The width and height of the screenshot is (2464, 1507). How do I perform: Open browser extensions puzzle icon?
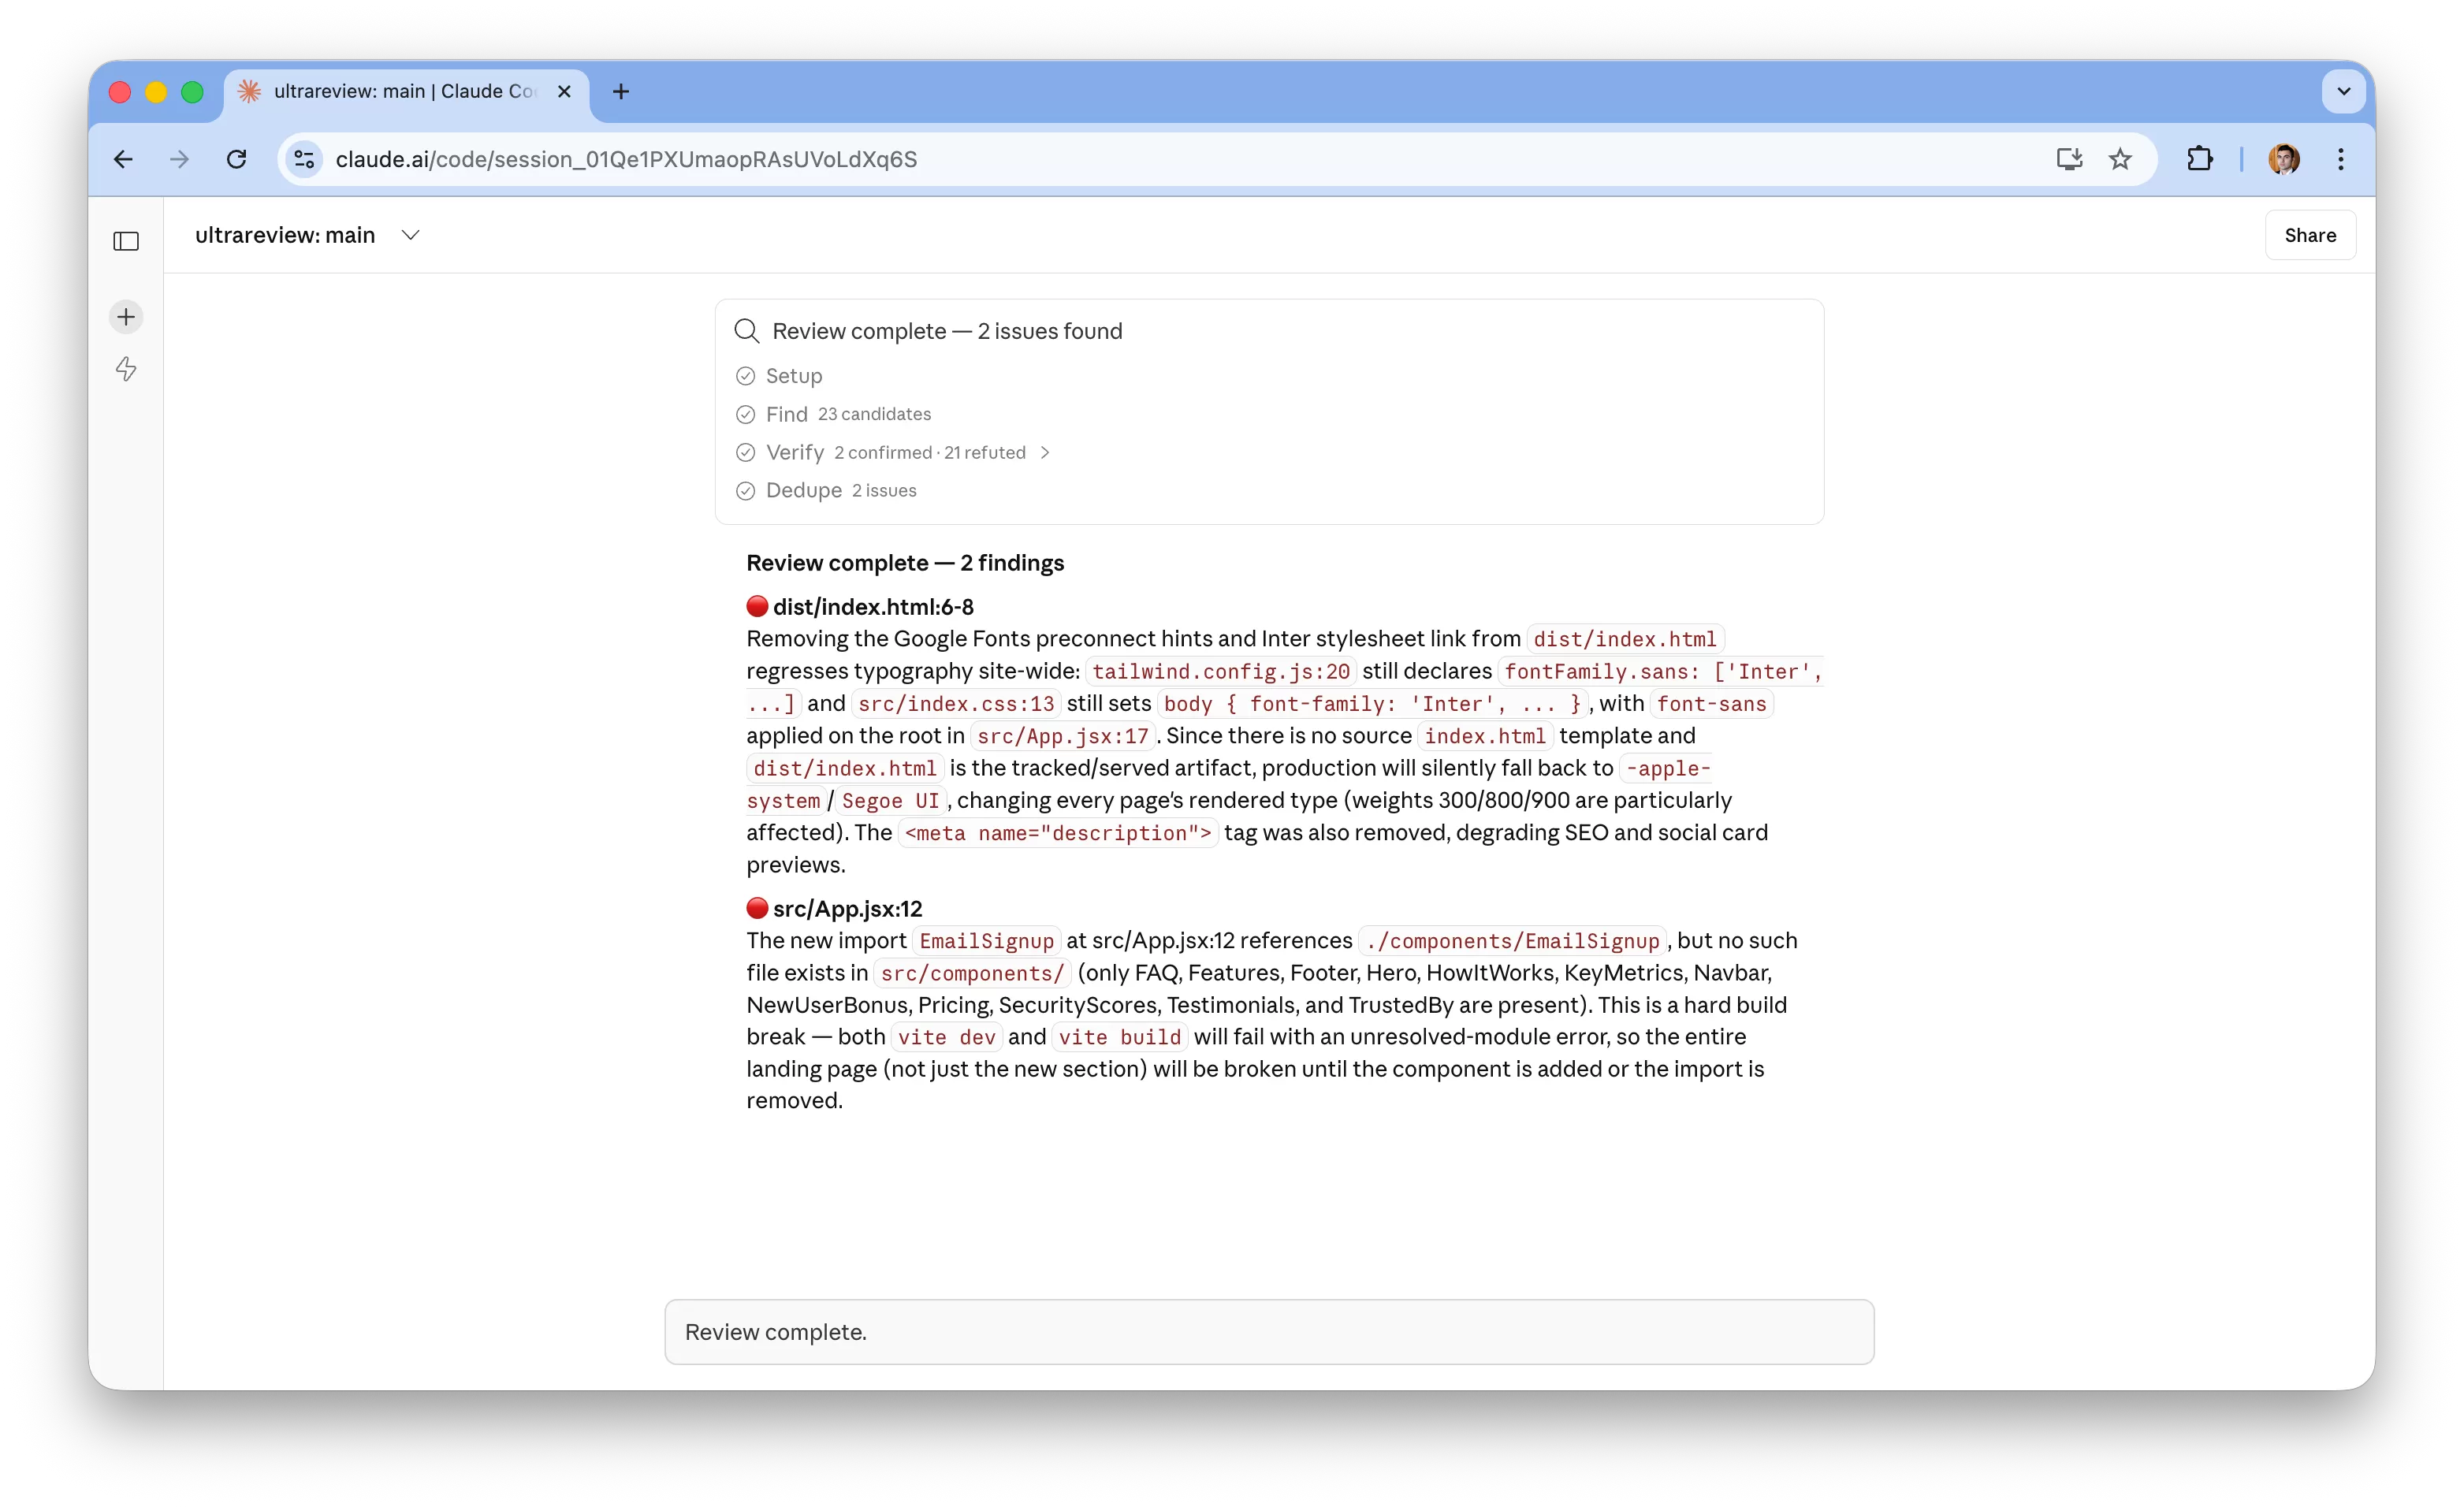coord(2200,159)
